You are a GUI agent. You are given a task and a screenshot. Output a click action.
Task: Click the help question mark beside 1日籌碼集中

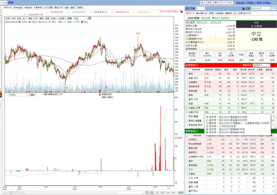click(x=215, y=35)
